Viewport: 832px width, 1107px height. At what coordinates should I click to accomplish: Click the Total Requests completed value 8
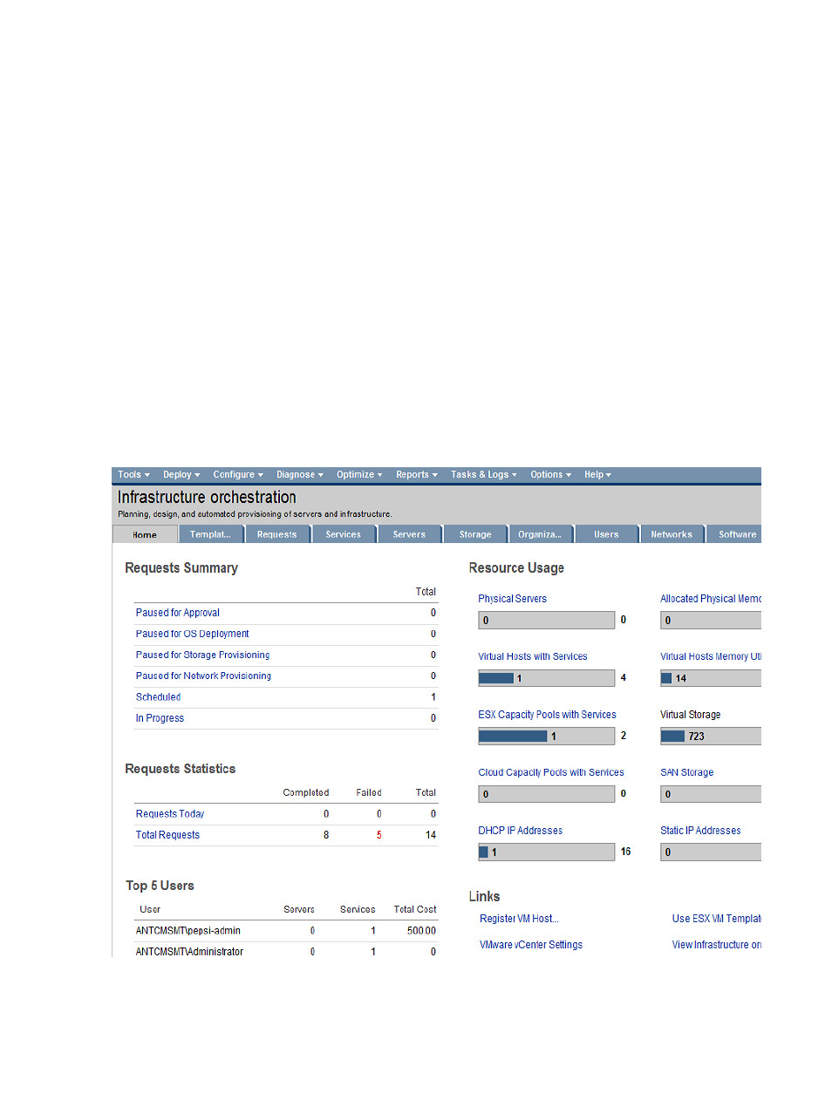coord(326,835)
